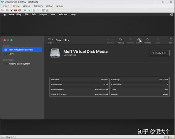Click the Child count label
The image size is (175, 139).
[x=117, y=85]
